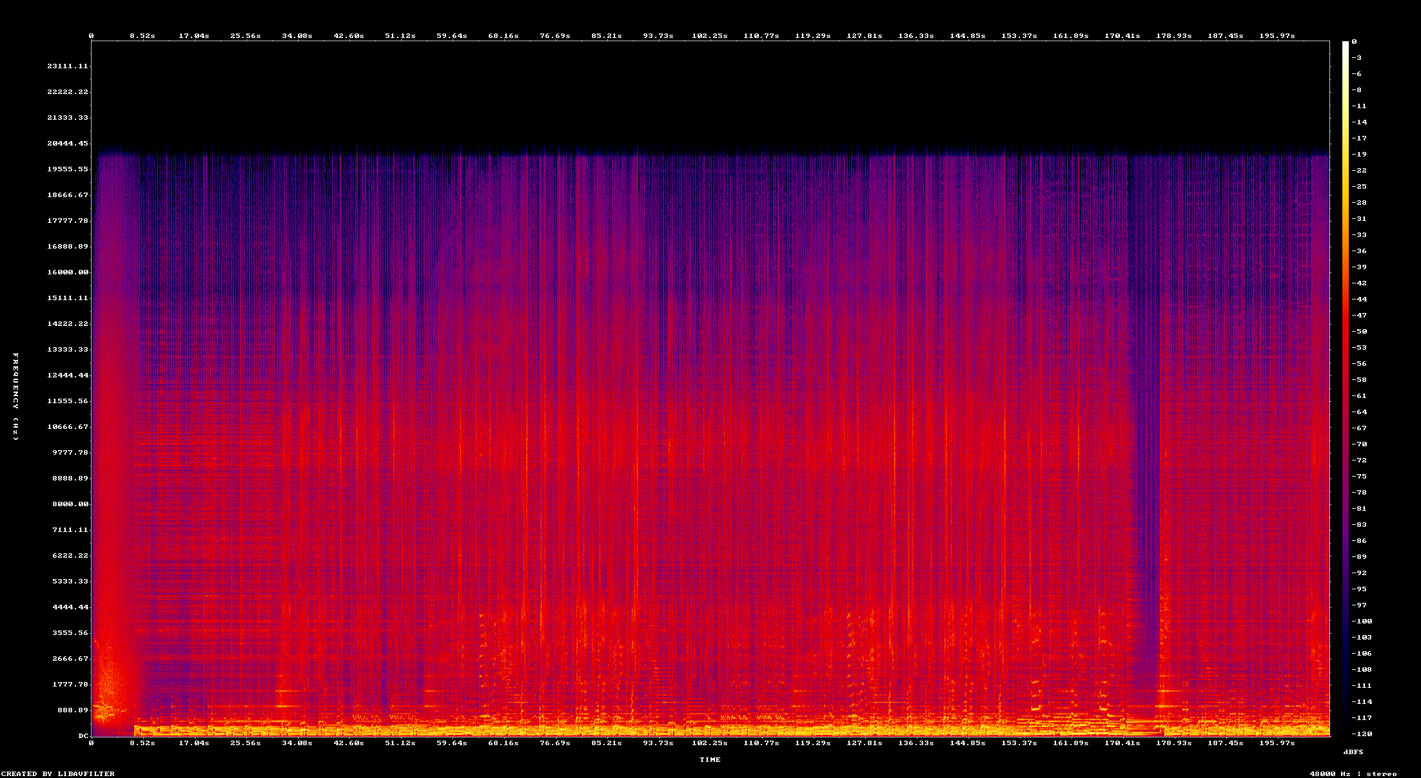
Task: Select 144.85s marker on top time axis
Action: click(967, 36)
